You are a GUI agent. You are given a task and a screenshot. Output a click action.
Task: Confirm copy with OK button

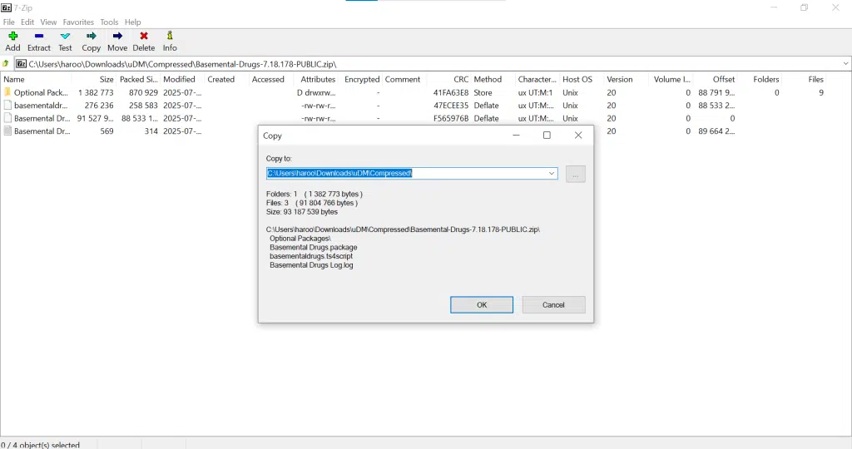[x=482, y=305]
